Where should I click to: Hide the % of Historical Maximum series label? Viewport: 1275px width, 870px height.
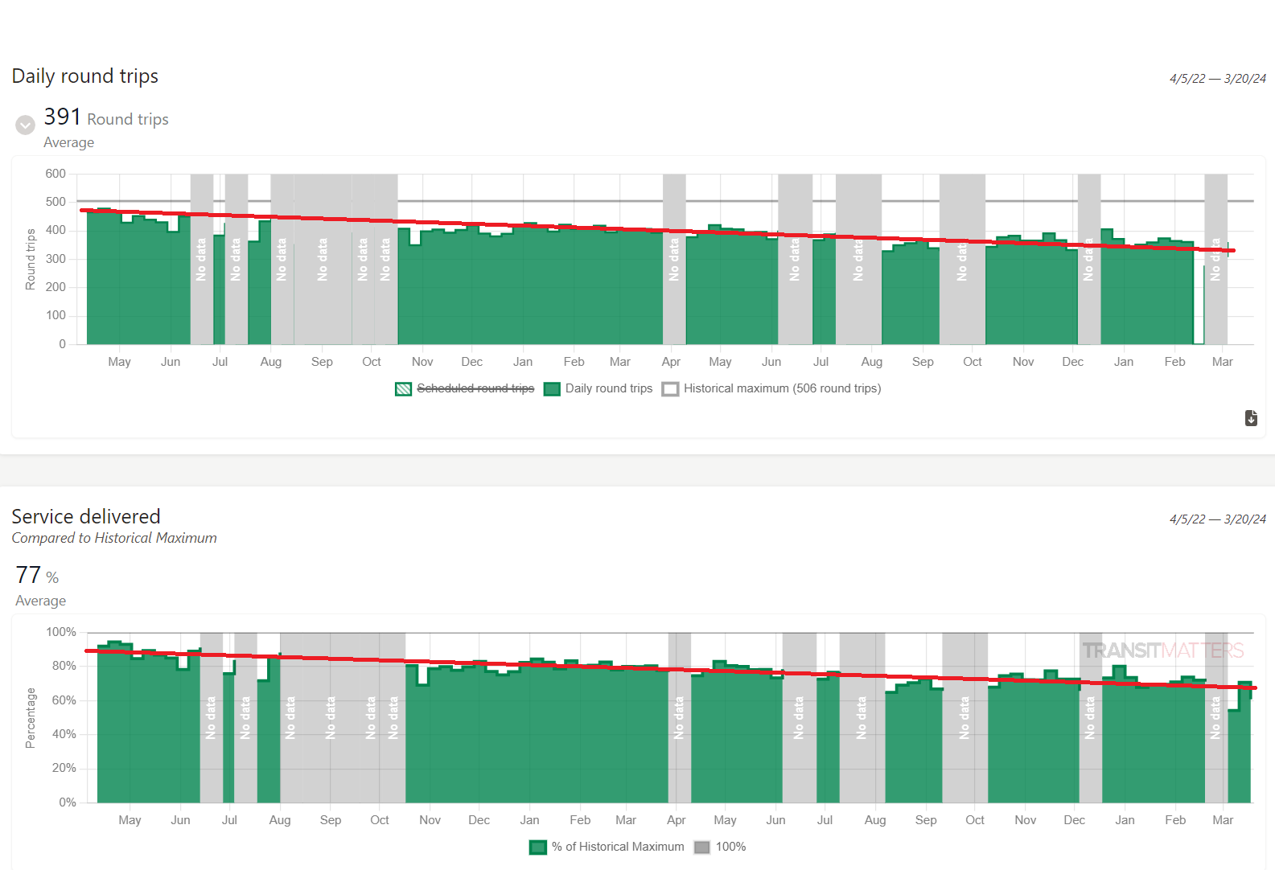[x=617, y=847]
